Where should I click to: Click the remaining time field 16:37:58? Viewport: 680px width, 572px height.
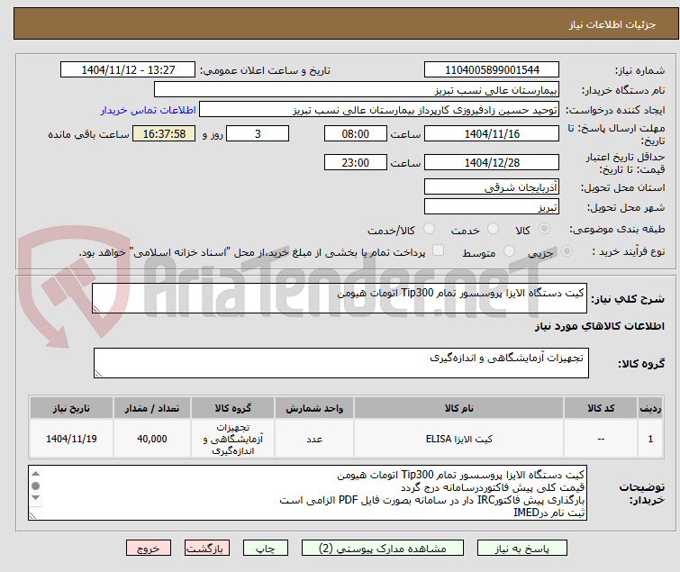164,133
